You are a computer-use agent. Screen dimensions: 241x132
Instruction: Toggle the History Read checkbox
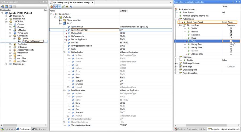(x=231, y=44)
